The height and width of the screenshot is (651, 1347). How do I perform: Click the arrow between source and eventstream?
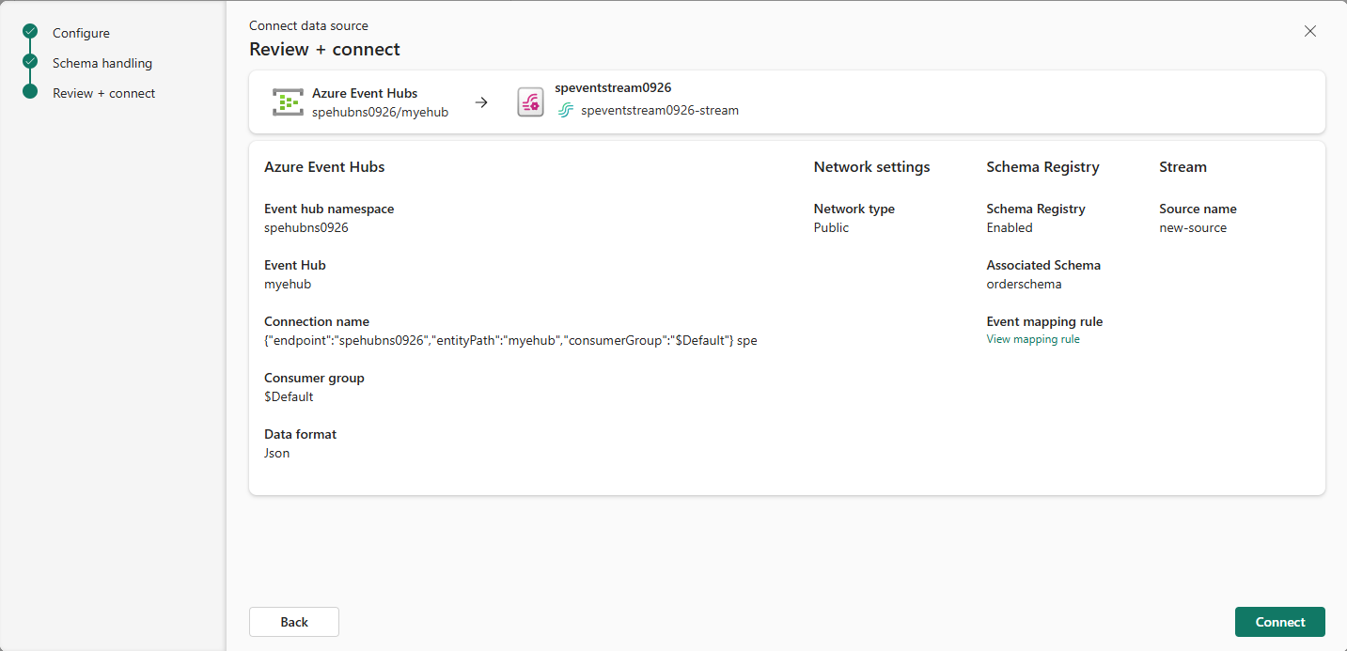point(481,102)
